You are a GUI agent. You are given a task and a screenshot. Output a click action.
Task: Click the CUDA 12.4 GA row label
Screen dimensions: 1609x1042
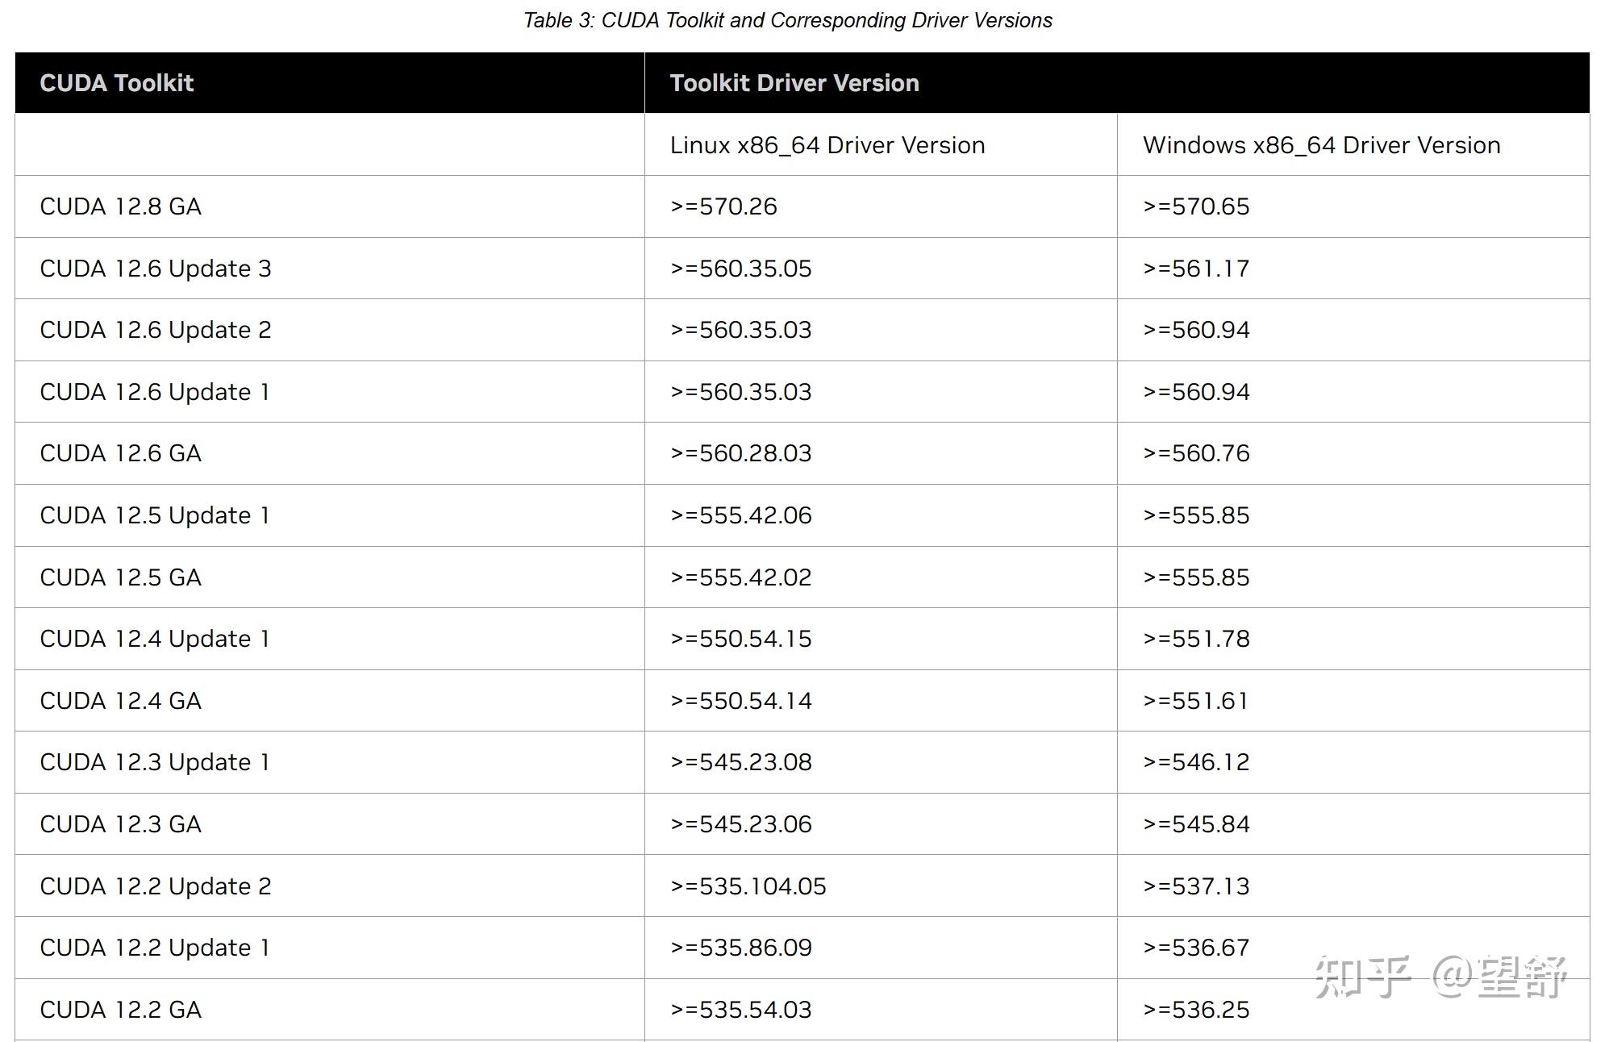point(120,701)
